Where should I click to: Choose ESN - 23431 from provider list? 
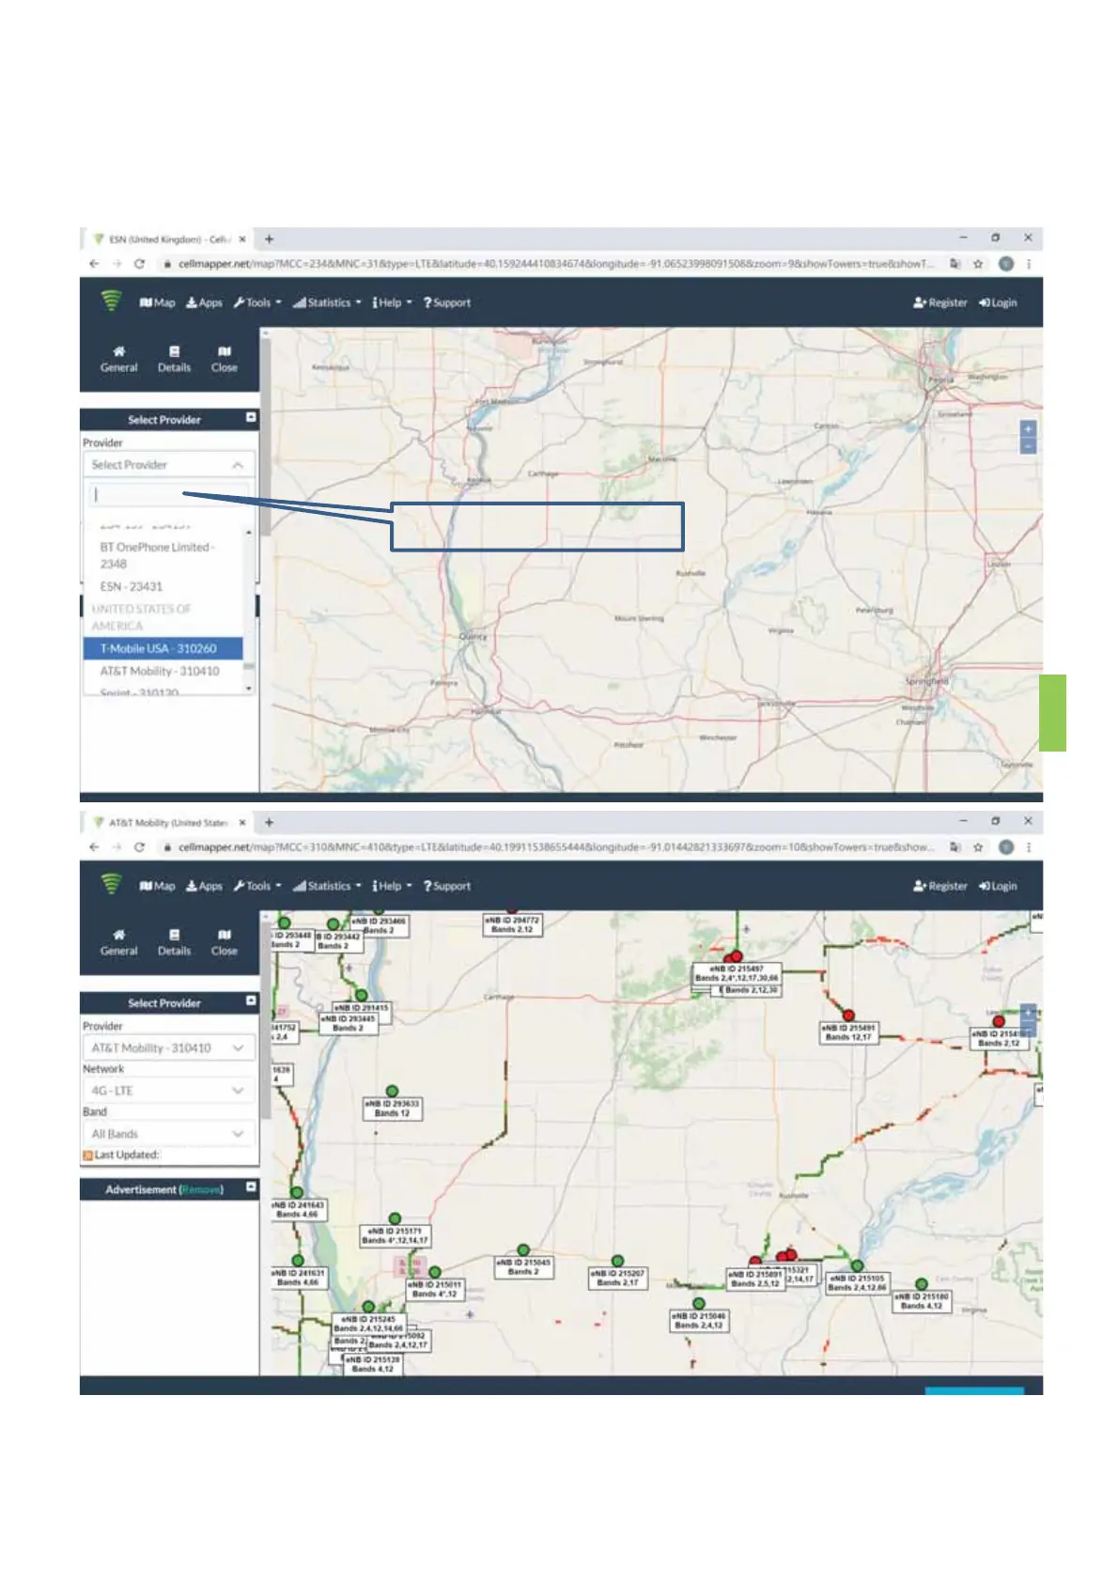[163, 586]
